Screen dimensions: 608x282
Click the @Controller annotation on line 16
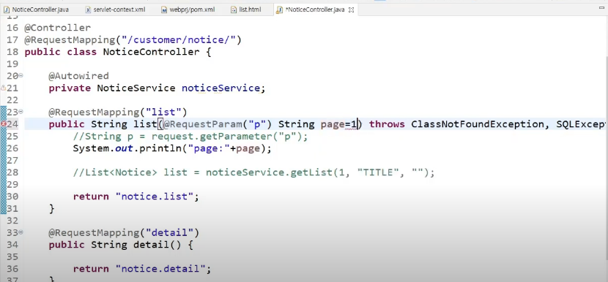pos(57,28)
